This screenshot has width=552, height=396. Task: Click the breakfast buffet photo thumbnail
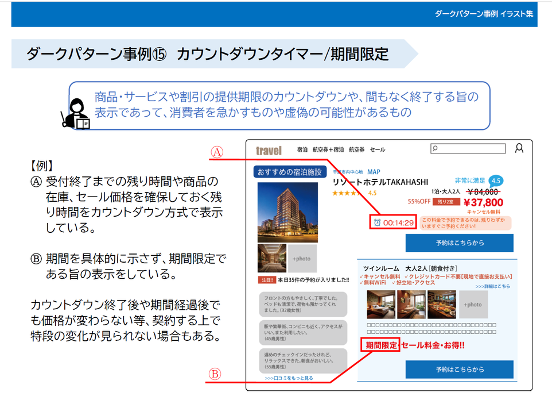click(442, 305)
